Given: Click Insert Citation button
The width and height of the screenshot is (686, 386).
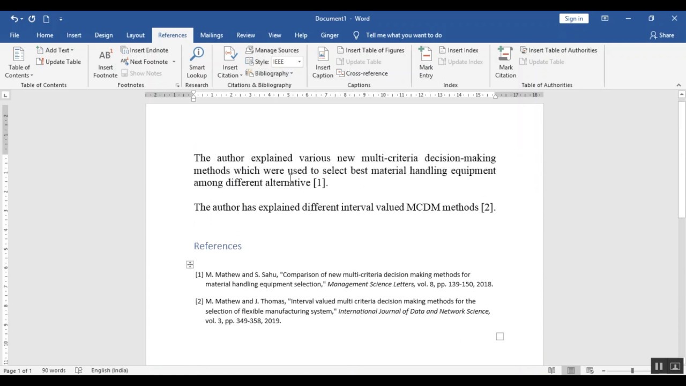Looking at the screenshot, I should coord(230,63).
